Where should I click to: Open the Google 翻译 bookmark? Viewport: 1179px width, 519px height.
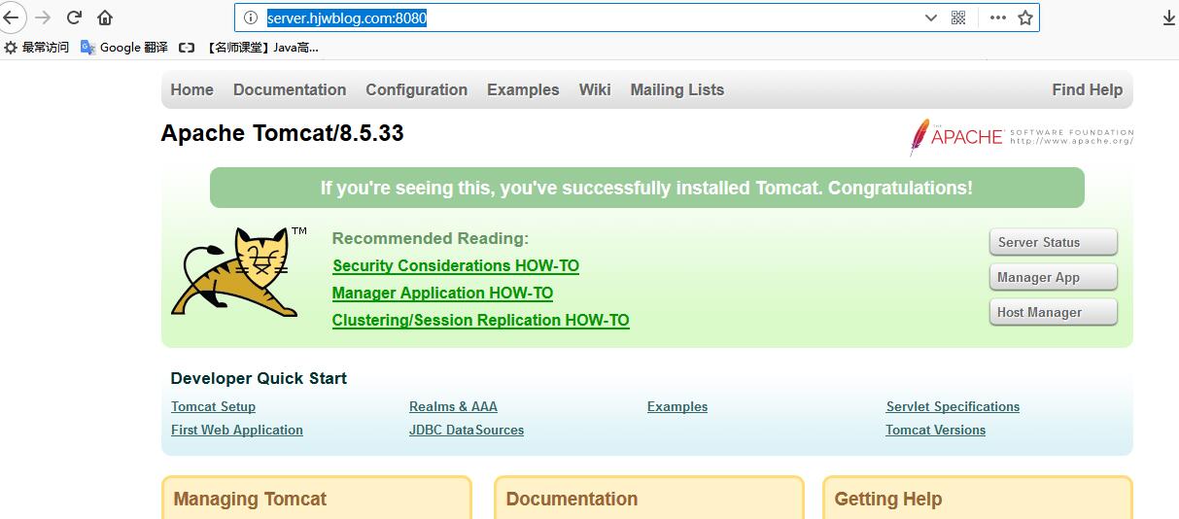tap(124, 47)
